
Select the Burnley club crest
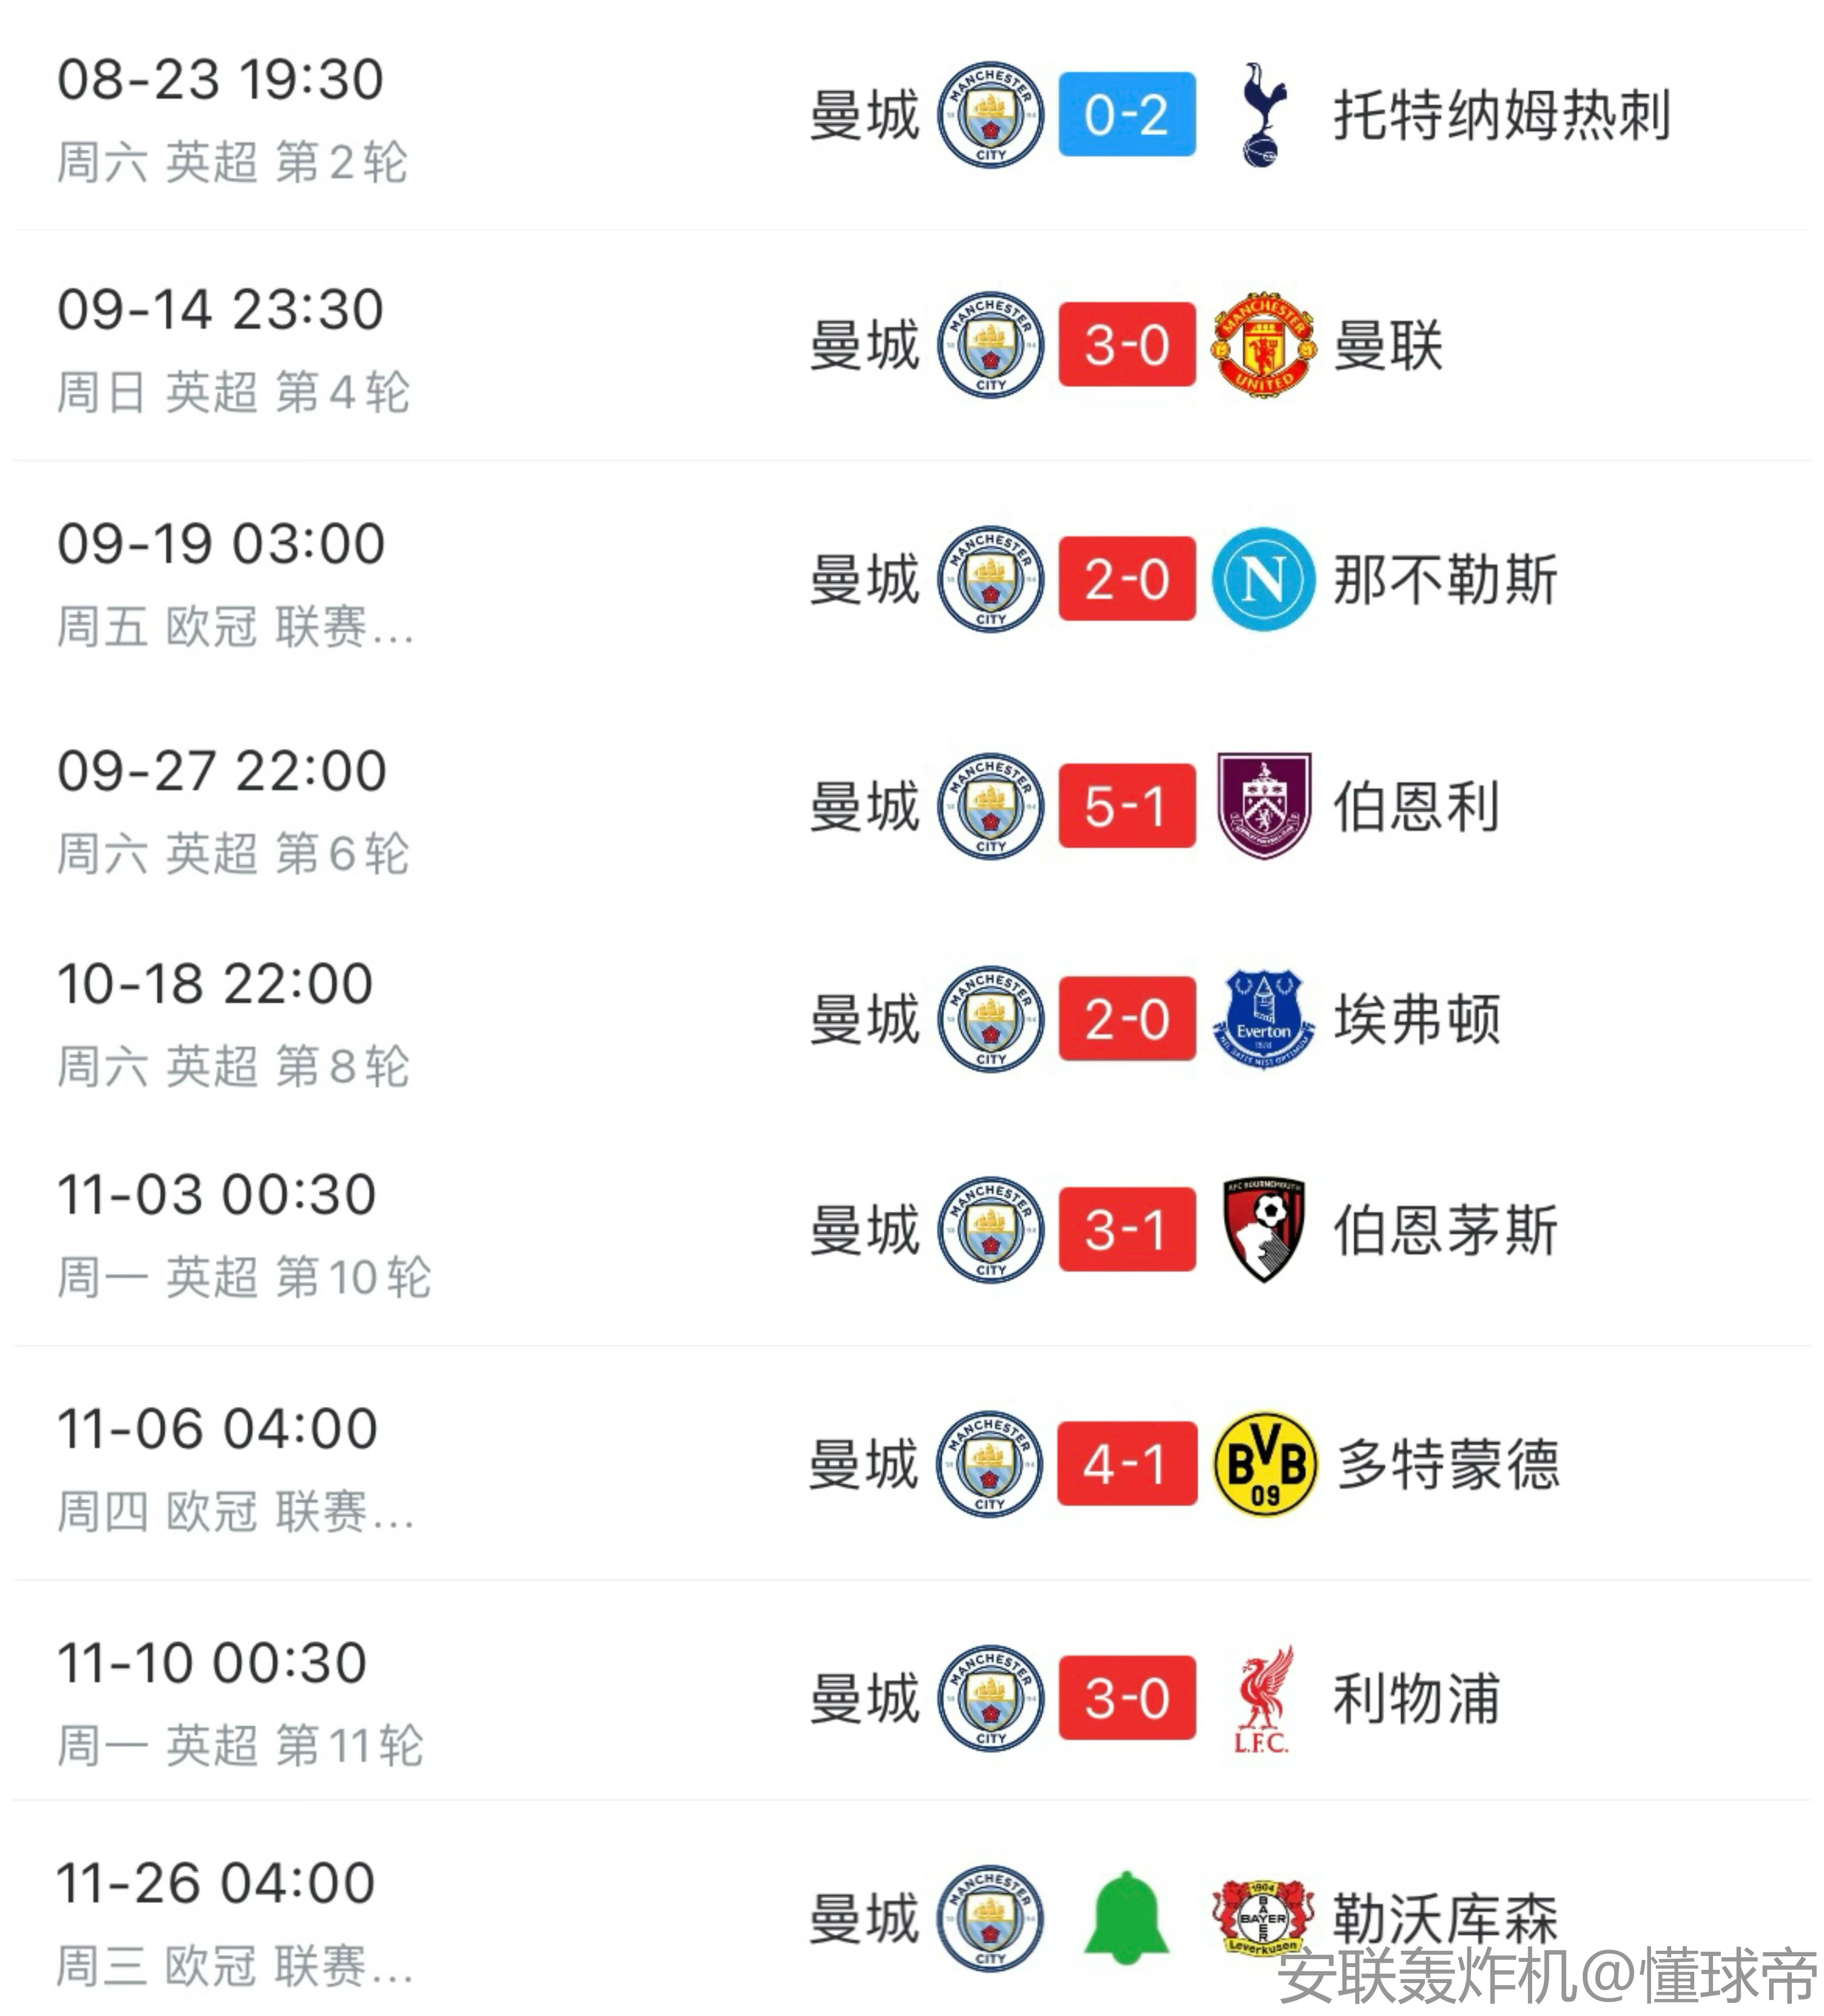click(x=1263, y=806)
